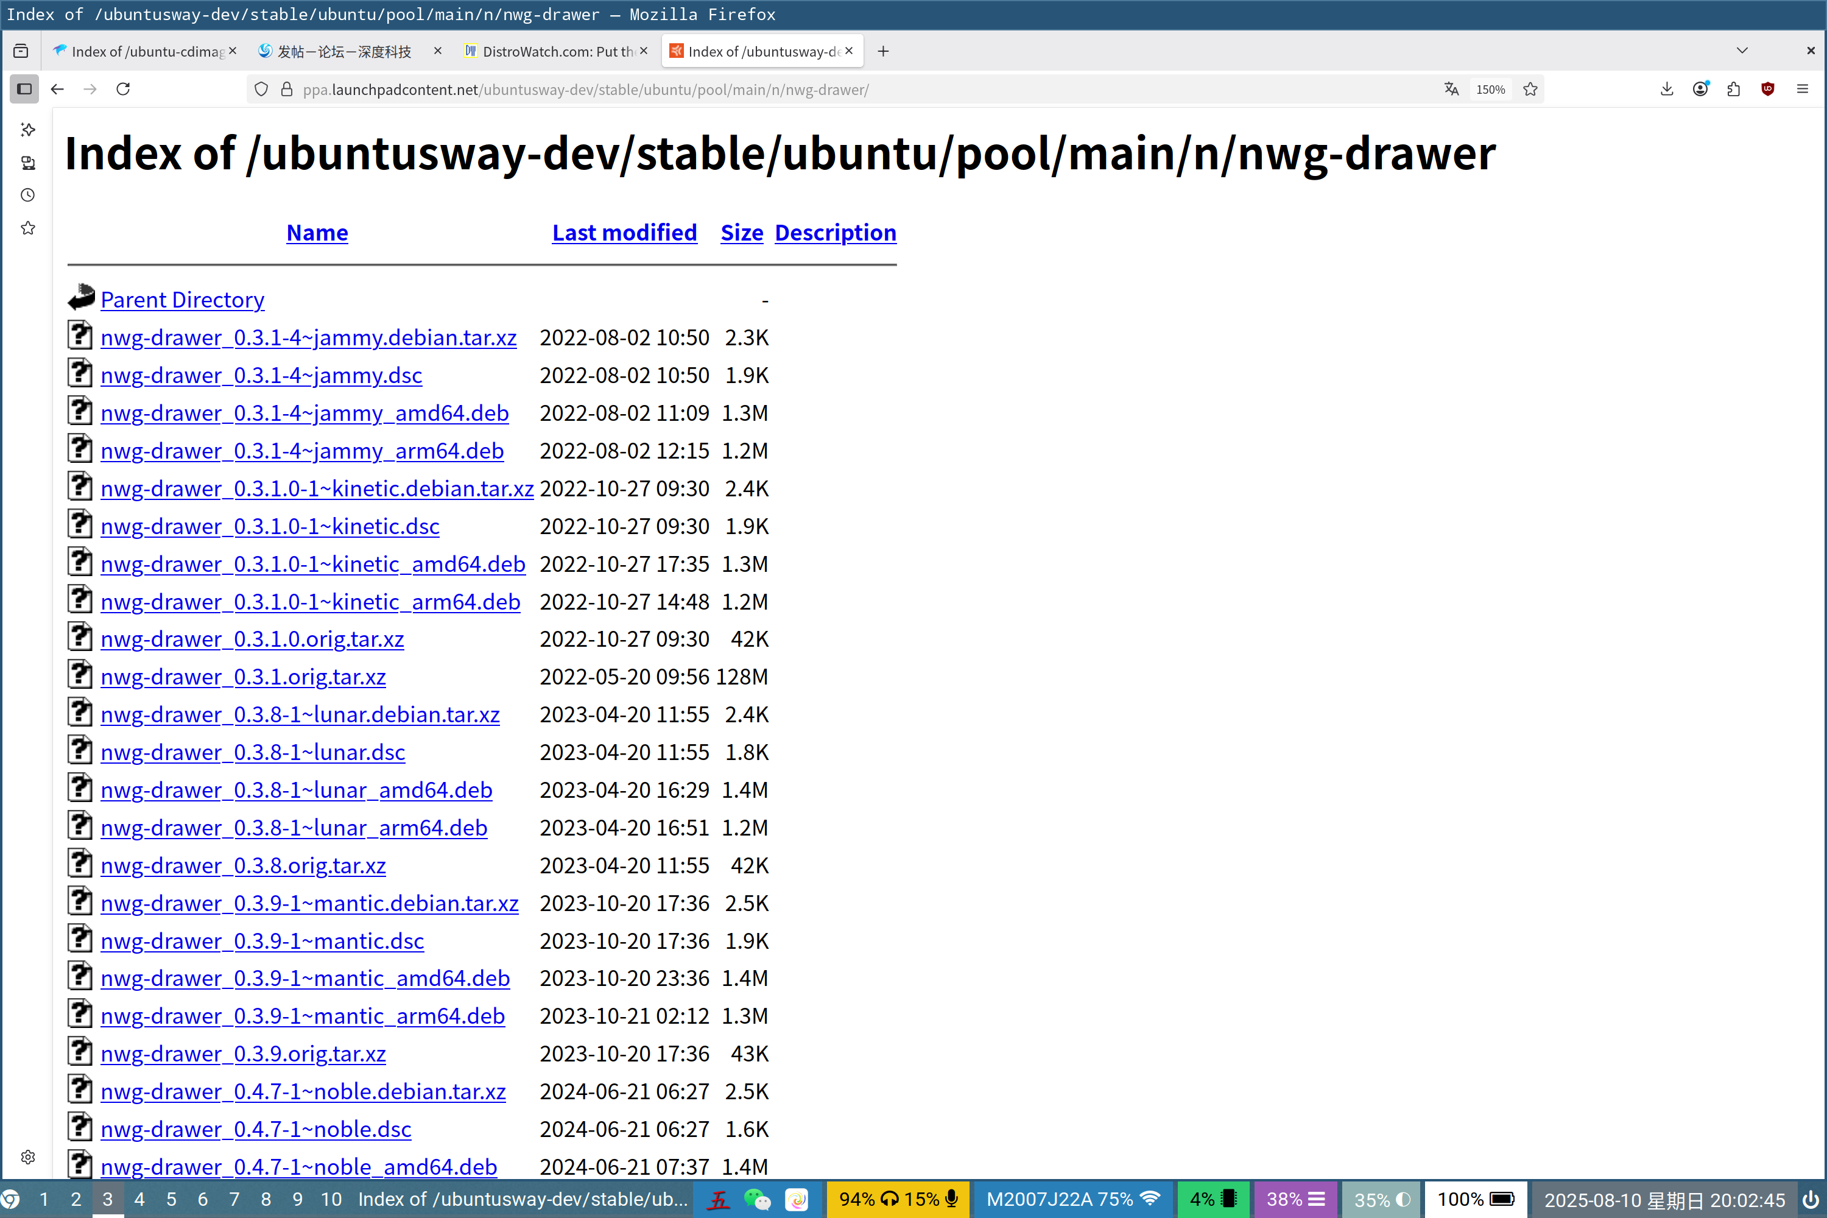Viewport: 1827px width, 1218px height.
Task: Download nwg-drawer_0.3.8-1~lunar_arm64.deb
Action: [294, 828]
